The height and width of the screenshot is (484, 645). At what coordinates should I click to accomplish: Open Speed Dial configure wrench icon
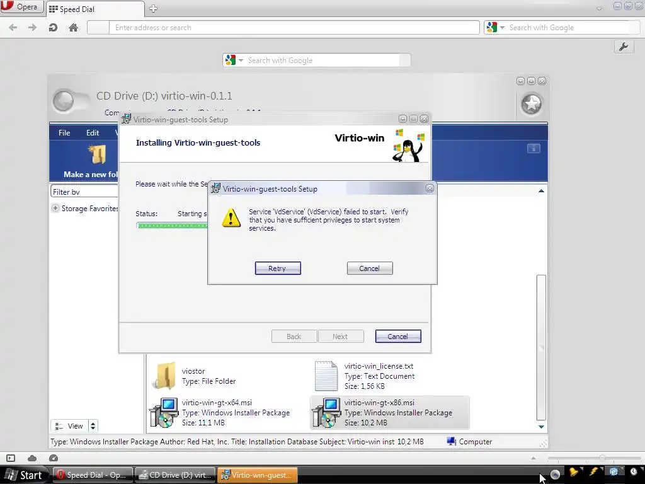tap(623, 47)
